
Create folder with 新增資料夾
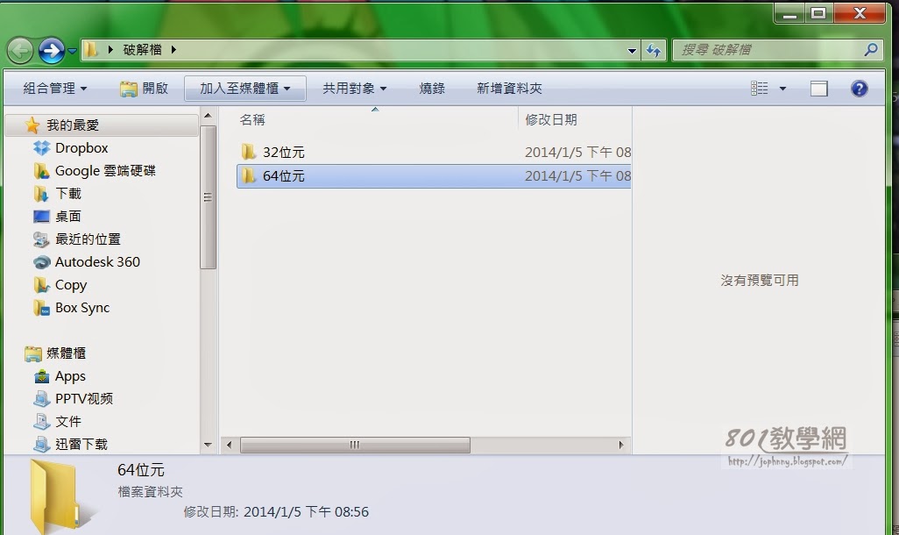(x=509, y=89)
